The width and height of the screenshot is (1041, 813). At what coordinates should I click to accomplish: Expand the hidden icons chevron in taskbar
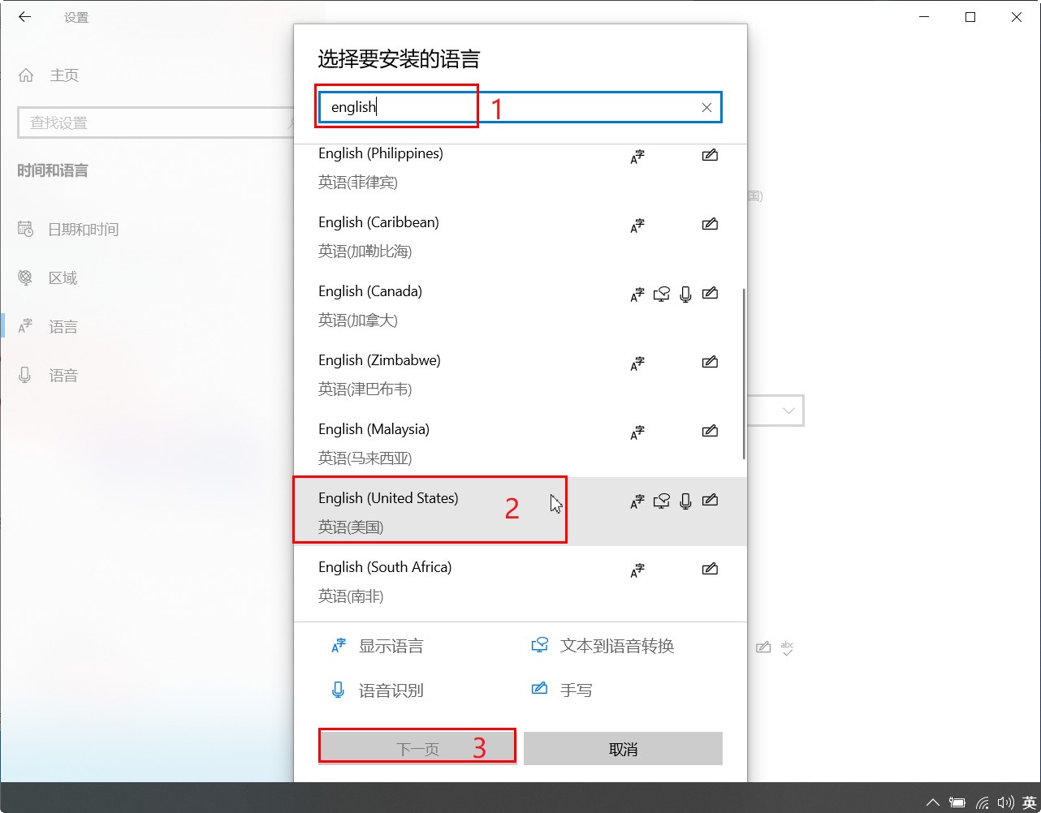click(932, 801)
